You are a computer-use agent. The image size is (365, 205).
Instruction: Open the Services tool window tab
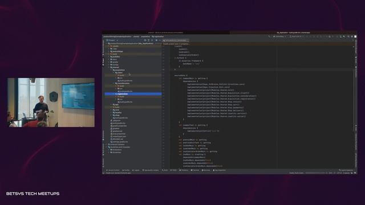click(206, 170)
